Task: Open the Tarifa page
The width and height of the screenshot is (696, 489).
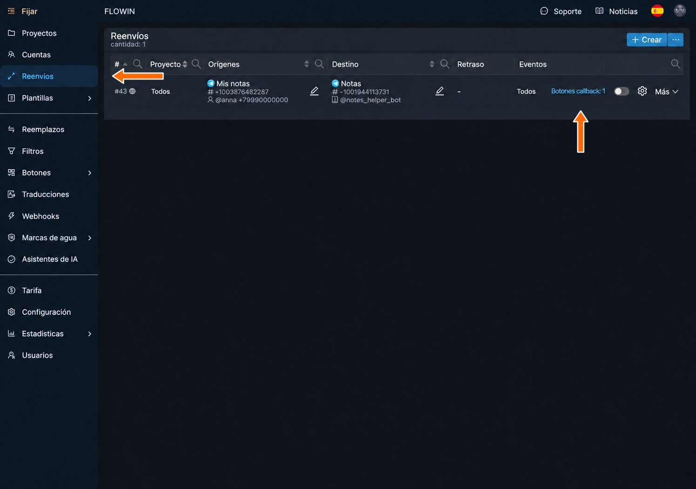Action: 49,291
